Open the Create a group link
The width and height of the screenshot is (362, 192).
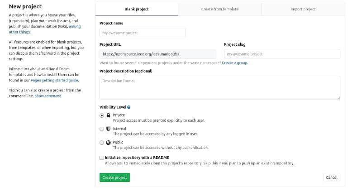[x=235, y=62]
